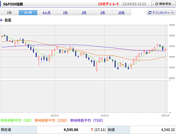Viewport: 176px width, 134px height.
Task: Open the テクニカルチャート button
Action: (161, 13)
